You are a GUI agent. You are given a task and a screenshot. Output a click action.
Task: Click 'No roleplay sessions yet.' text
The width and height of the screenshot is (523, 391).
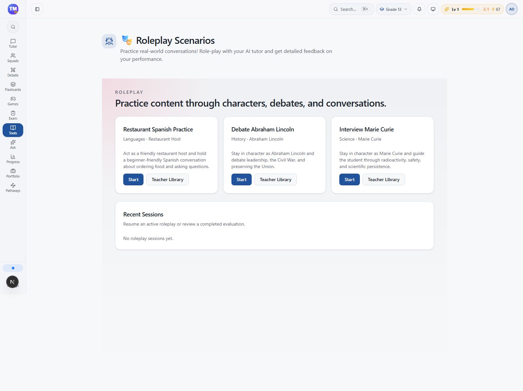pos(148,238)
